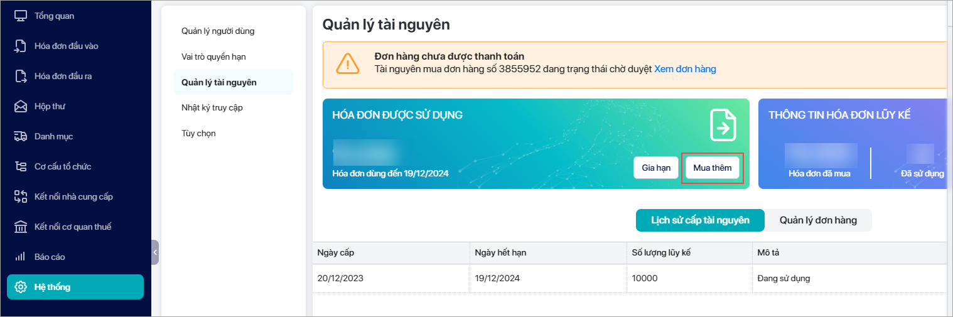Click the Danh mục truck icon

(21, 136)
